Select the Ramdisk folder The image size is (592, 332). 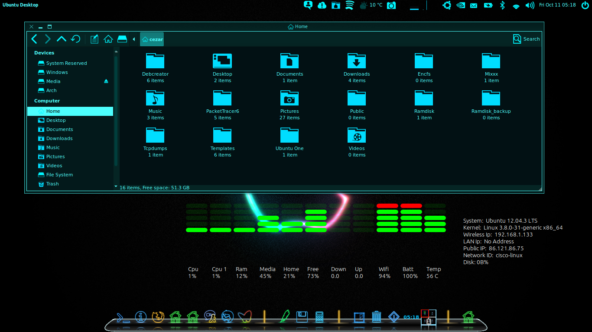[424, 105]
